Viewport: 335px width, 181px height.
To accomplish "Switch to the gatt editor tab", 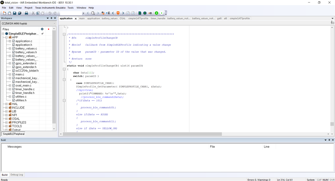I will tap(219, 18).
